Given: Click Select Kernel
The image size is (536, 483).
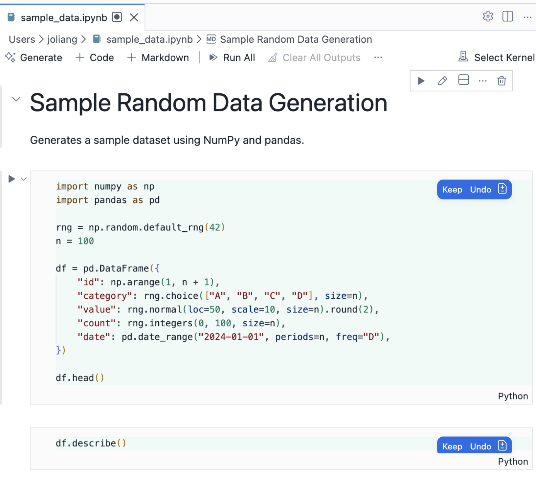Looking at the screenshot, I should coord(497,57).
